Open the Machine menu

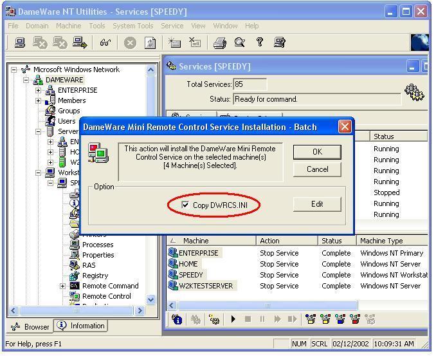68,26
